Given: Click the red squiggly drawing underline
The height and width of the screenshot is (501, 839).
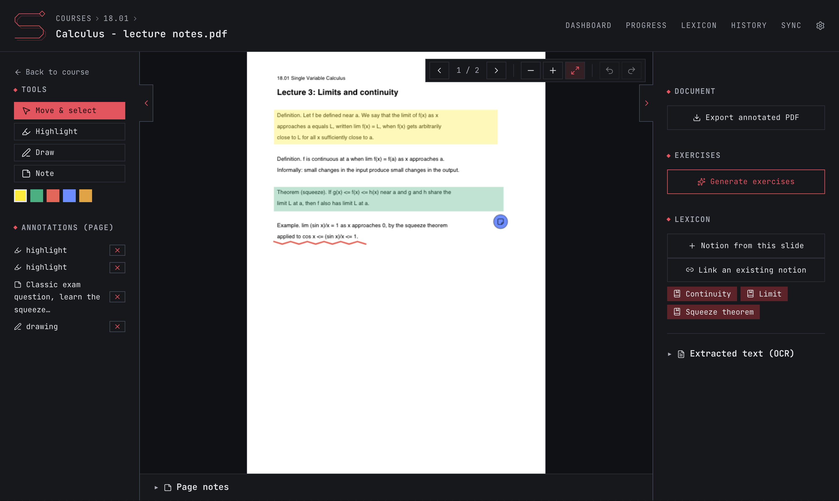Looking at the screenshot, I should pos(319,242).
